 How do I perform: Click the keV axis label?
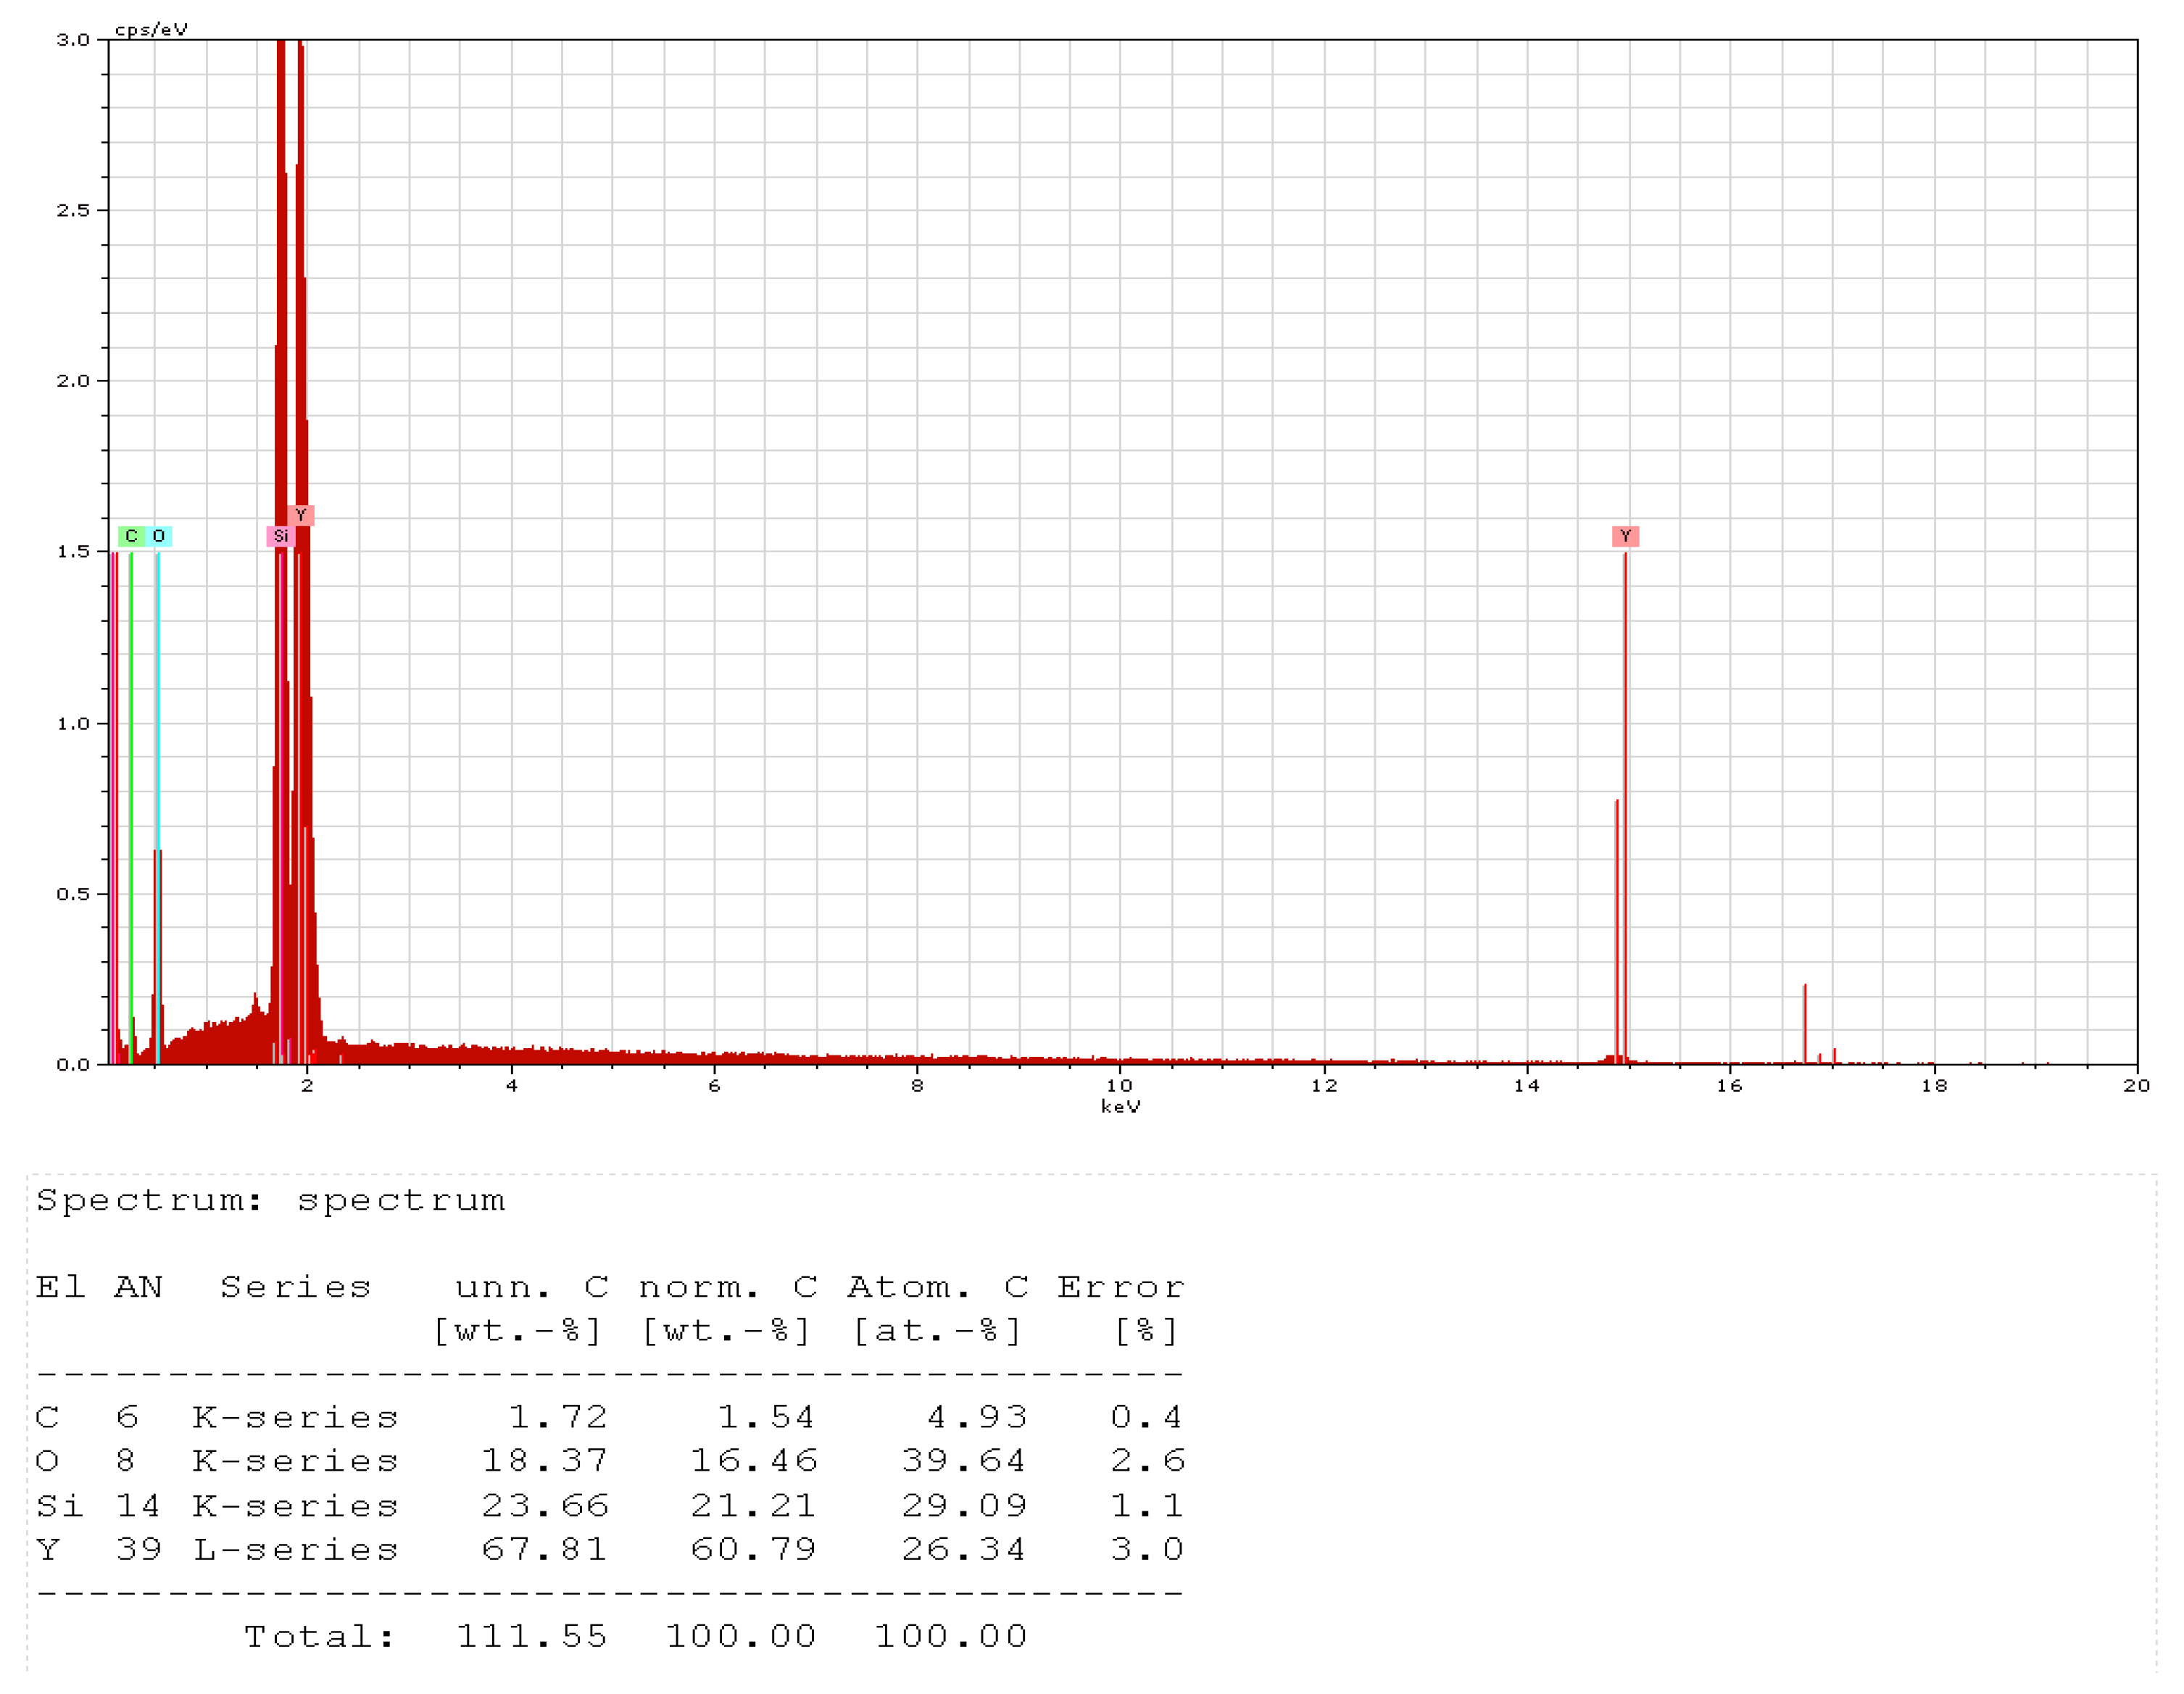1120,1106
